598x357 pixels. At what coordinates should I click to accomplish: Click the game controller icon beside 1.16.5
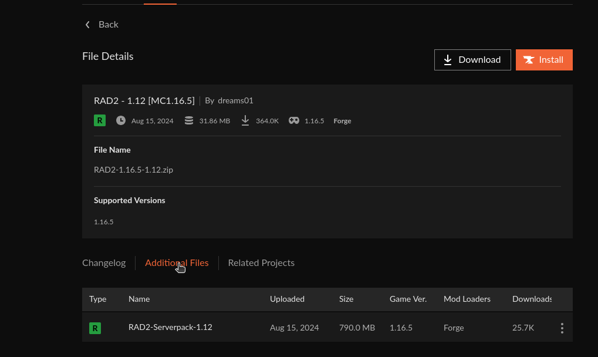click(293, 120)
